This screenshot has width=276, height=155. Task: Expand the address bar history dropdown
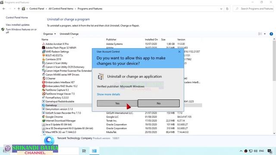[x=221, y=9]
